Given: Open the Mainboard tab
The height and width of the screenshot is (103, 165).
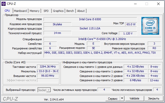Looking at the screenshot, I should pyautogui.click(x=20, y=11).
